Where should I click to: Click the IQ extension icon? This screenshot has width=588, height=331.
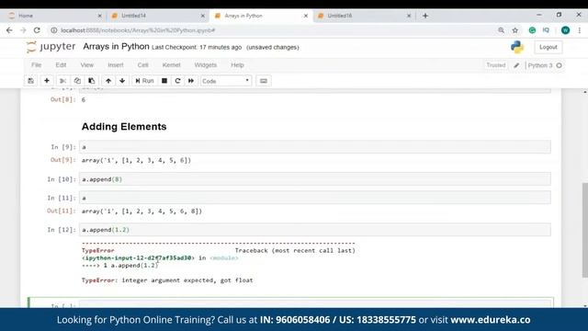[x=546, y=30]
